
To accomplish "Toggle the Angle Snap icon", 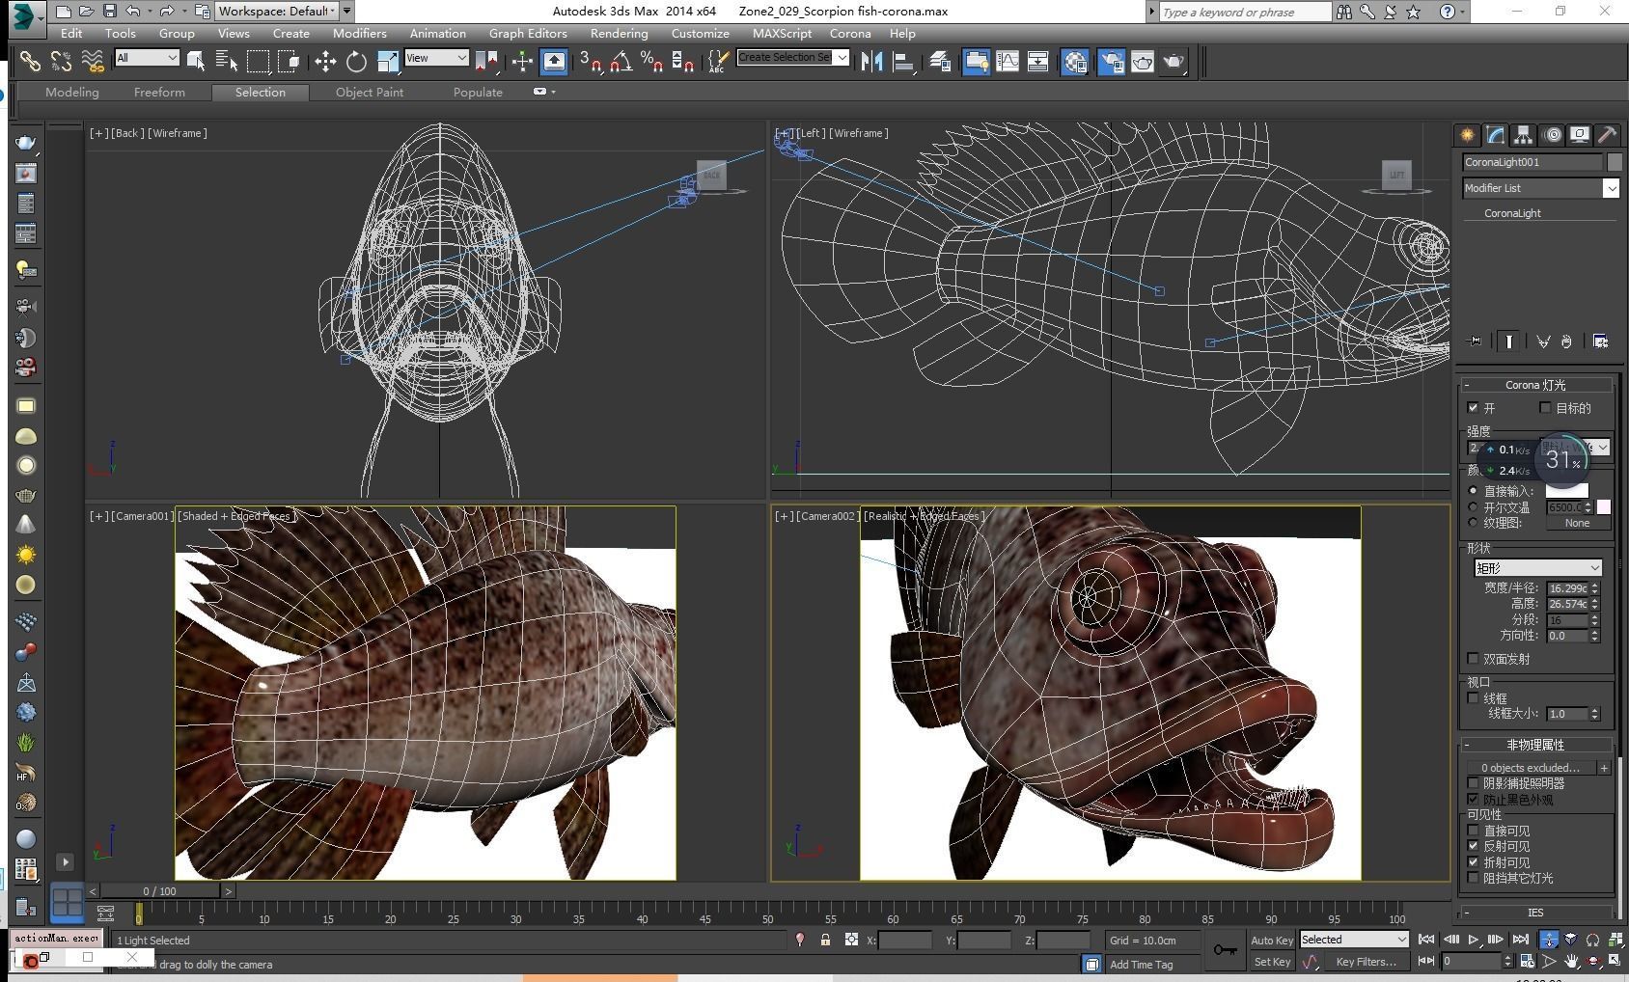I will point(621,62).
